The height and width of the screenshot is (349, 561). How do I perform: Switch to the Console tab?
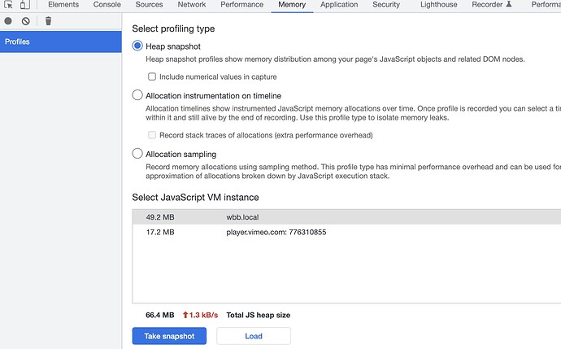click(x=107, y=5)
